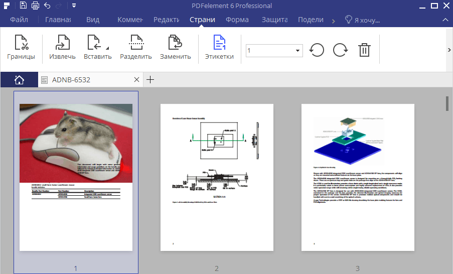Select the page 2 thumbnail
The image size is (453, 274).
tap(217, 177)
